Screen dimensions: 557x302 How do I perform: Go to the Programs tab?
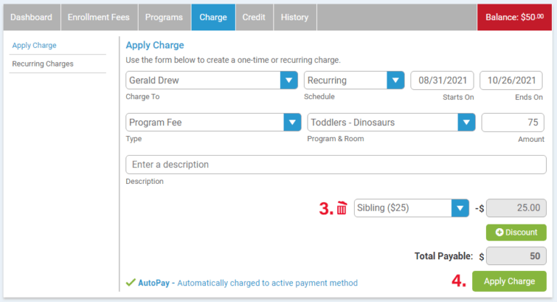tap(164, 17)
